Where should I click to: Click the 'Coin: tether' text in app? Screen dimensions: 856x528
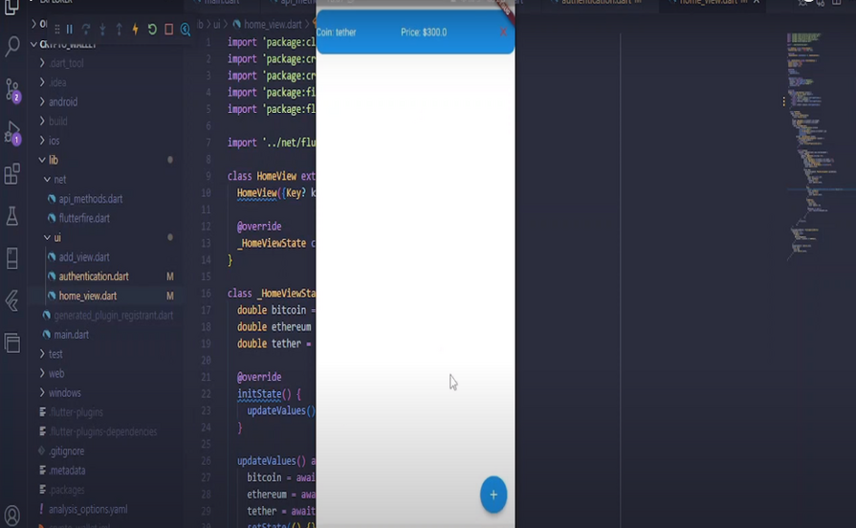337,33
